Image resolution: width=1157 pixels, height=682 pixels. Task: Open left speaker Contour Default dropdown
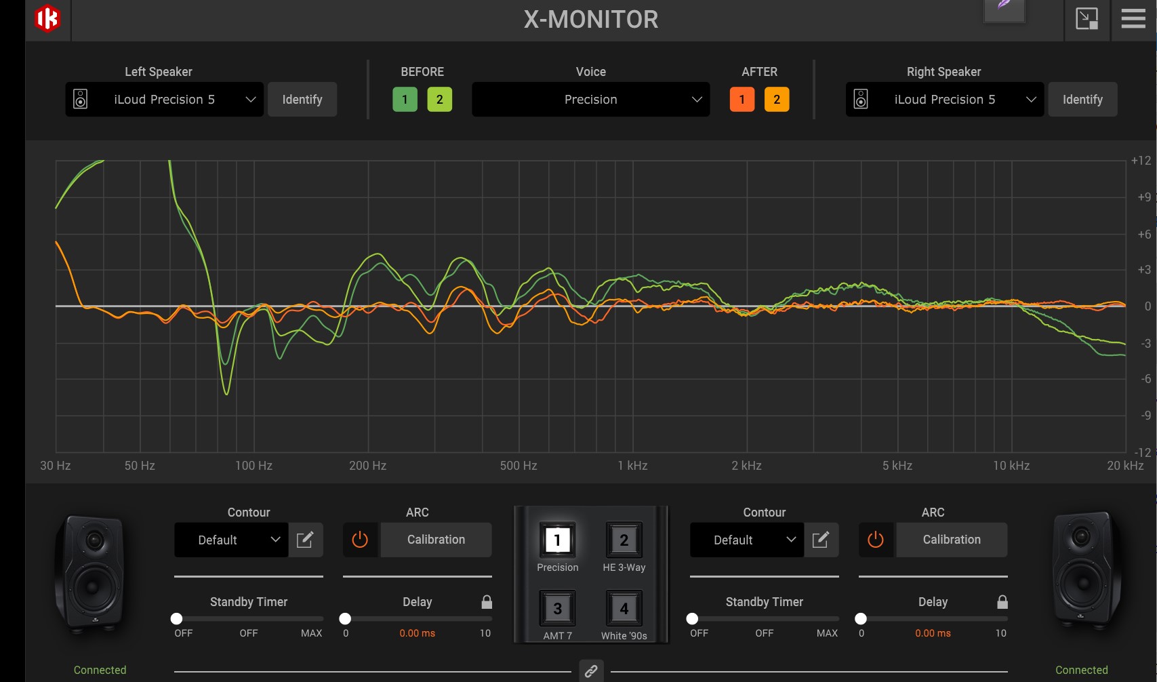(x=231, y=540)
